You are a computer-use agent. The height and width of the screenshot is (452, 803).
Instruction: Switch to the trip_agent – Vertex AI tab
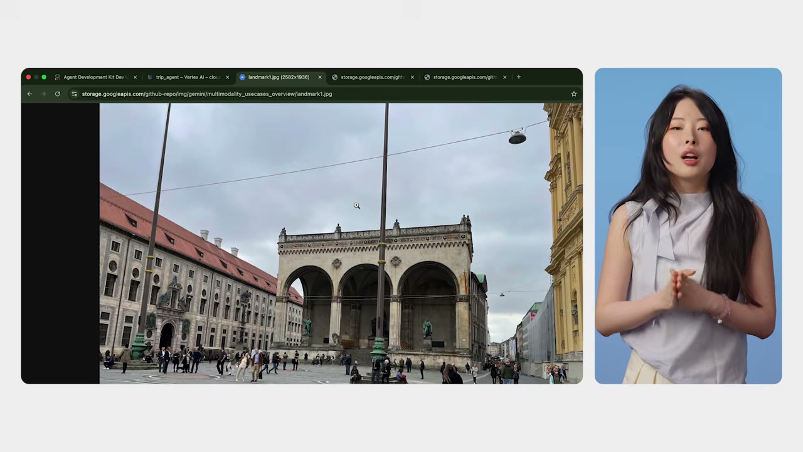coord(188,77)
